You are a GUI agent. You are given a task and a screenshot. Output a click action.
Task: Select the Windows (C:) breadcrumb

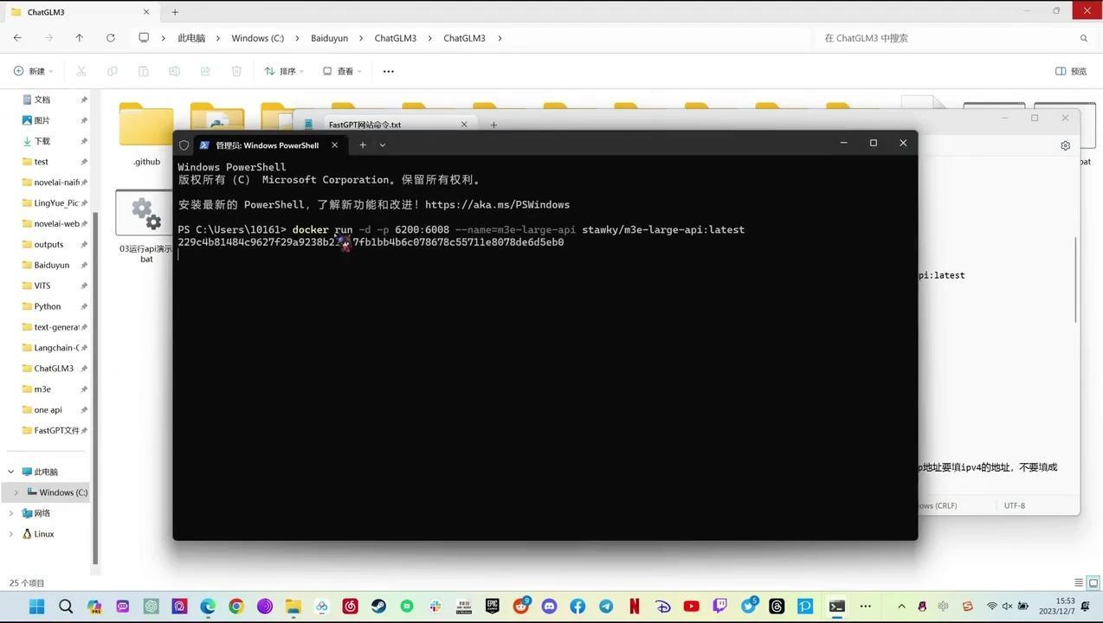pyautogui.click(x=257, y=38)
